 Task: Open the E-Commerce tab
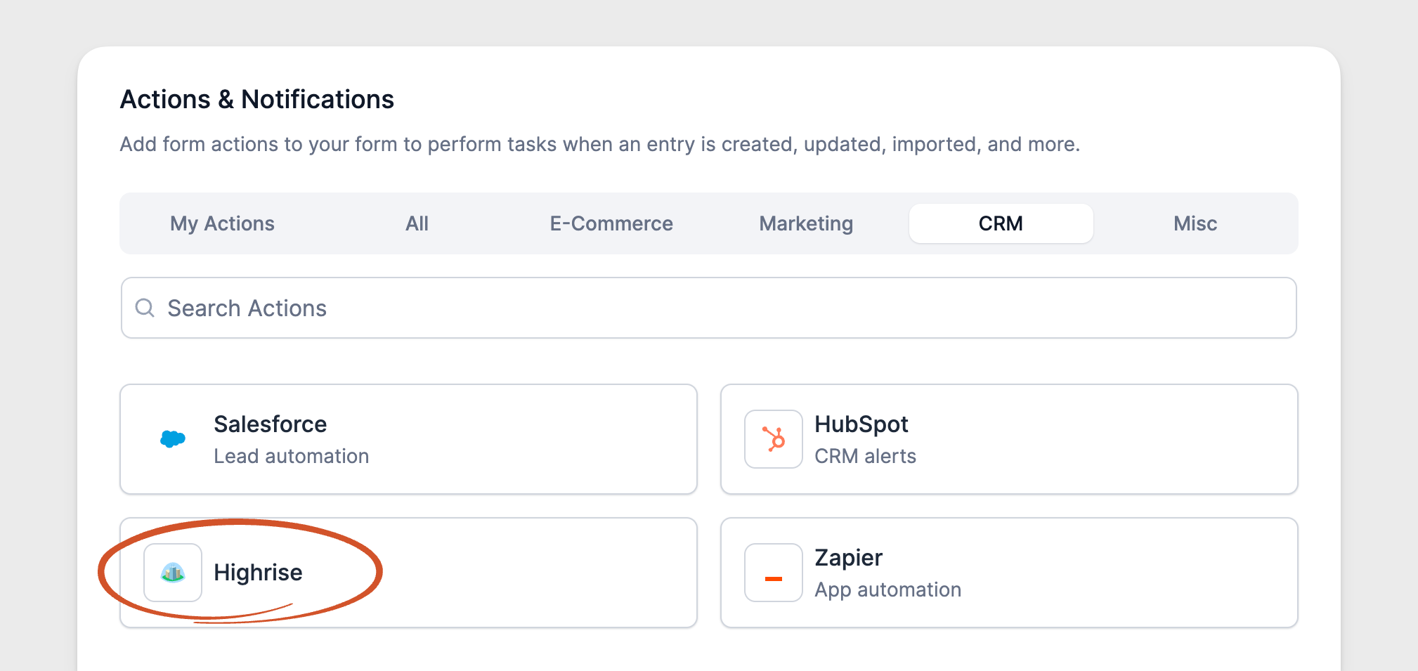point(611,223)
